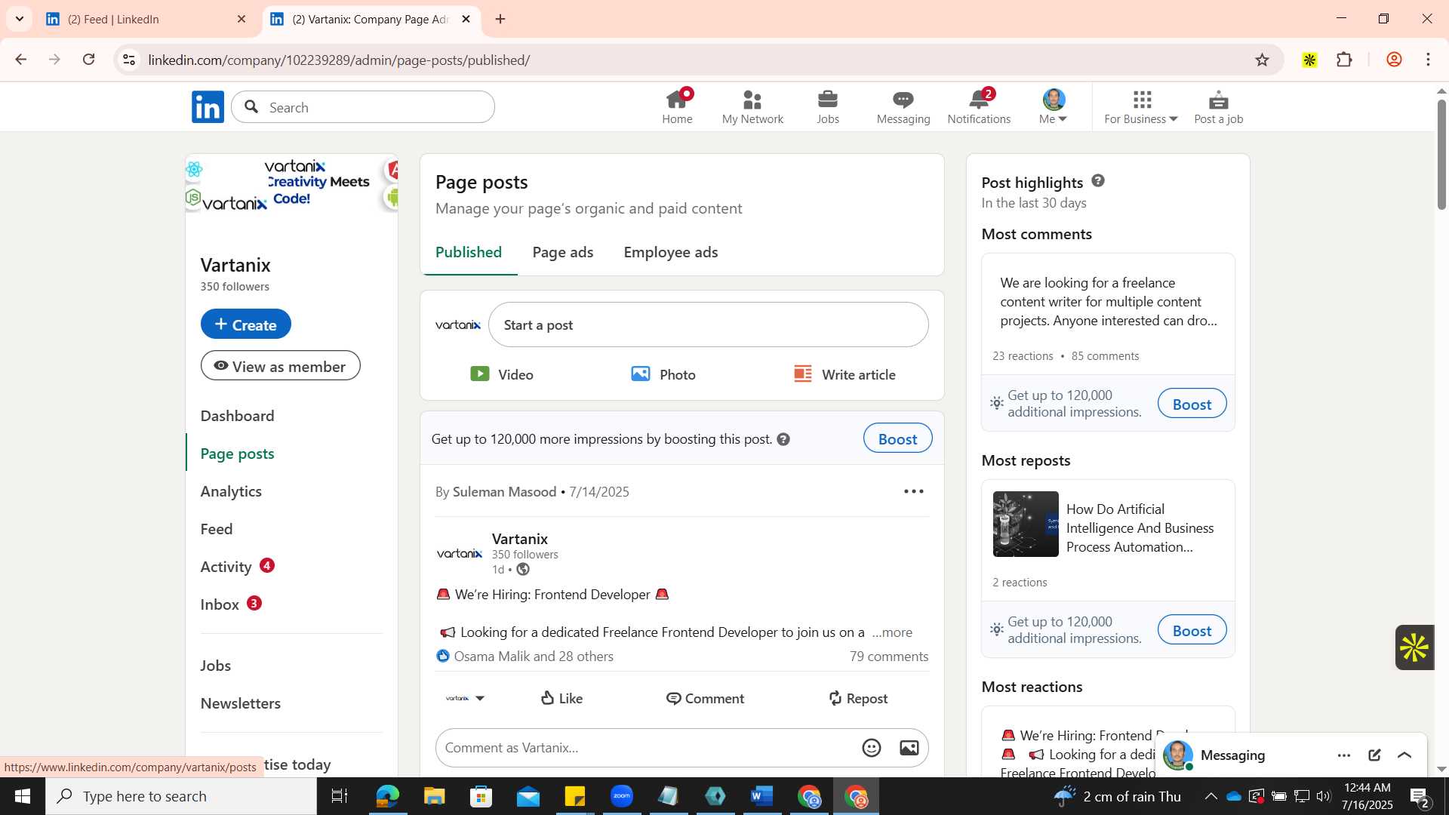1449x815 pixels.
Task: Open LinkedIn Home feed icon
Action: pos(677,106)
